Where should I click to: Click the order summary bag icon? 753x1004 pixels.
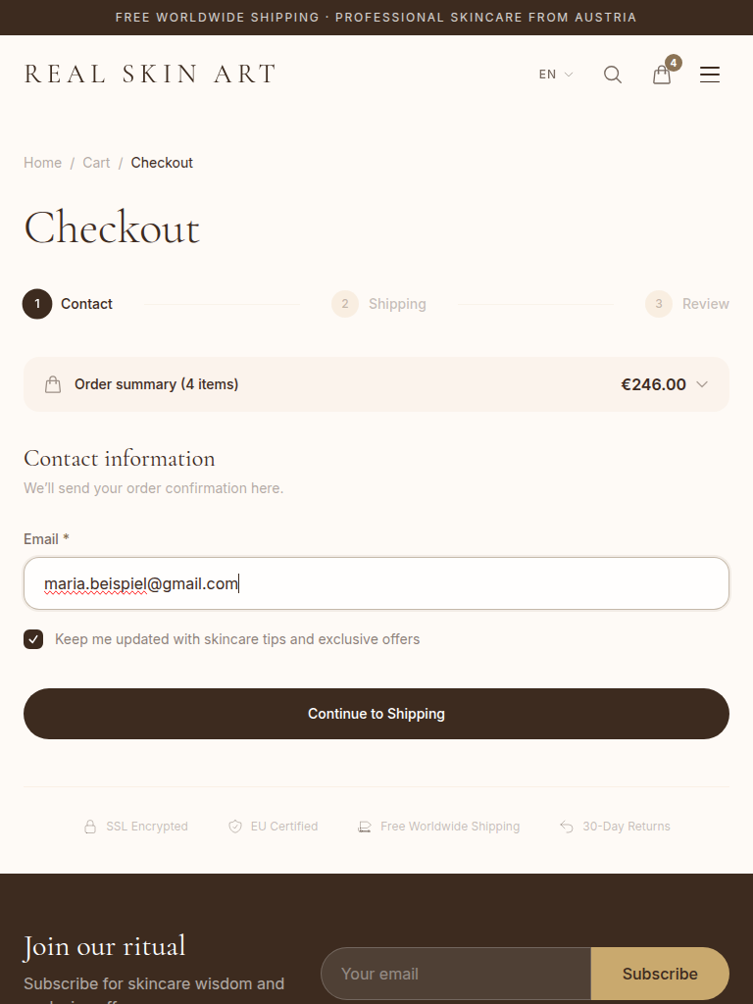tap(53, 384)
